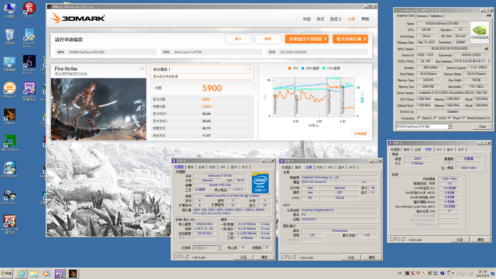Select the CLICKBIOSII desktop shortcut
The height and width of the screenshot is (279, 496).
10,170
